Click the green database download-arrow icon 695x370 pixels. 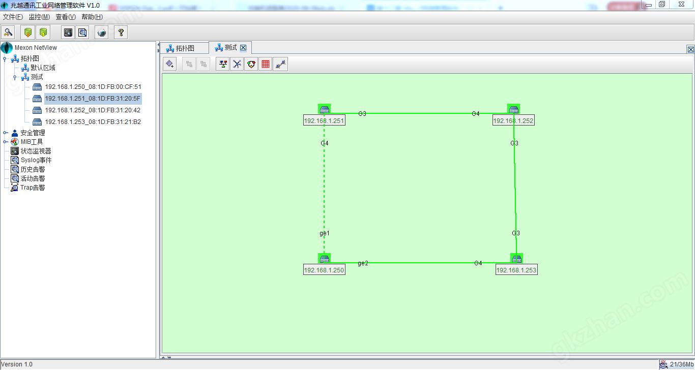(x=28, y=33)
